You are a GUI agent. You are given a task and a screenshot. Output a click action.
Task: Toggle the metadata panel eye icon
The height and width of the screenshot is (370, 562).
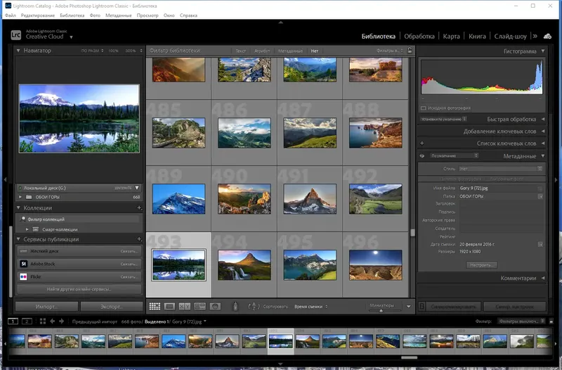pyautogui.click(x=422, y=155)
